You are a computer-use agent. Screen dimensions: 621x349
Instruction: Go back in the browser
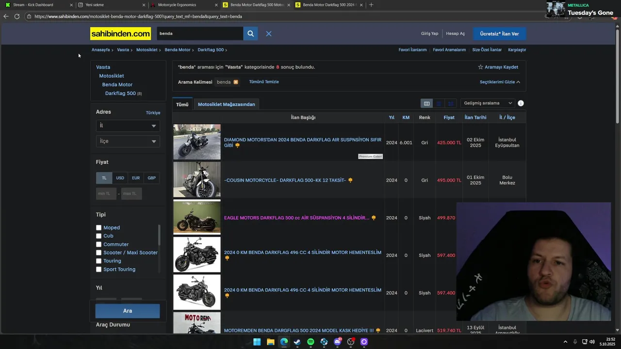[6, 16]
